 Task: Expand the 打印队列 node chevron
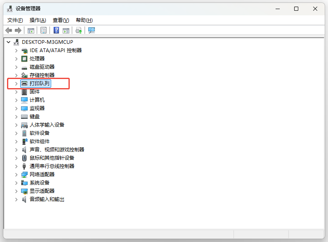click(17, 84)
